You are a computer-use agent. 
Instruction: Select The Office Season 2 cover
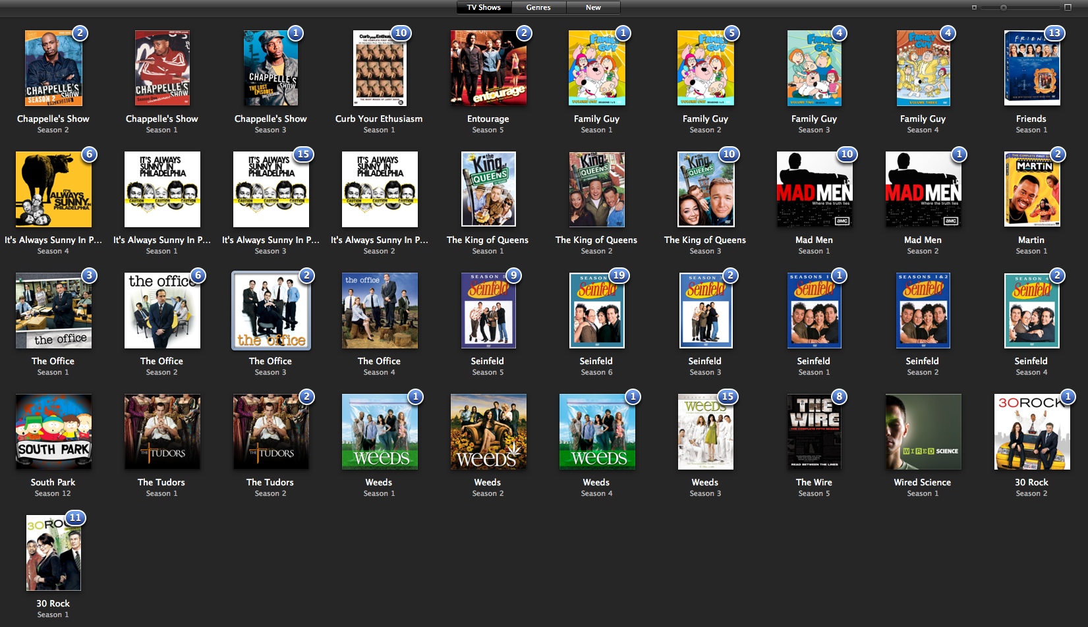tap(162, 310)
